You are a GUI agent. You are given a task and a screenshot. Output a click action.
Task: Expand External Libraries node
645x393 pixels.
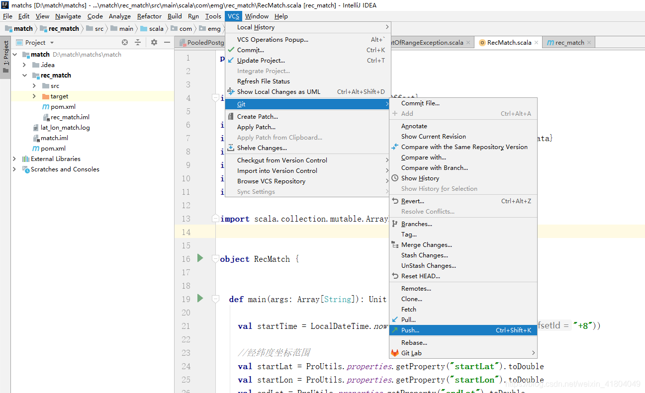pos(14,159)
